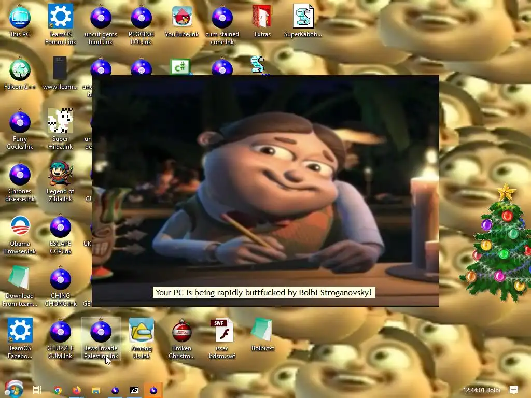Click the highlighted active purple-ball taskbar app

tap(153, 390)
